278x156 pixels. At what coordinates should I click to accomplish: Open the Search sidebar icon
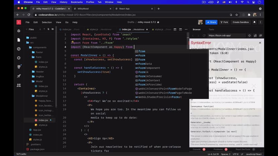tap(19, 49)
